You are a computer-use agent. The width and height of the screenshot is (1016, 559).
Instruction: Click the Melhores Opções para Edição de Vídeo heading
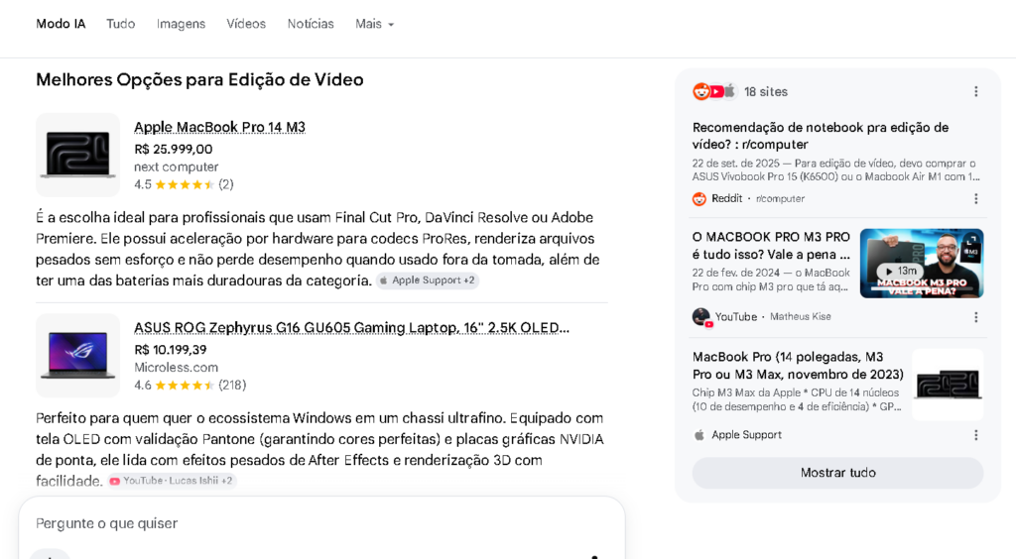(199, 79)
